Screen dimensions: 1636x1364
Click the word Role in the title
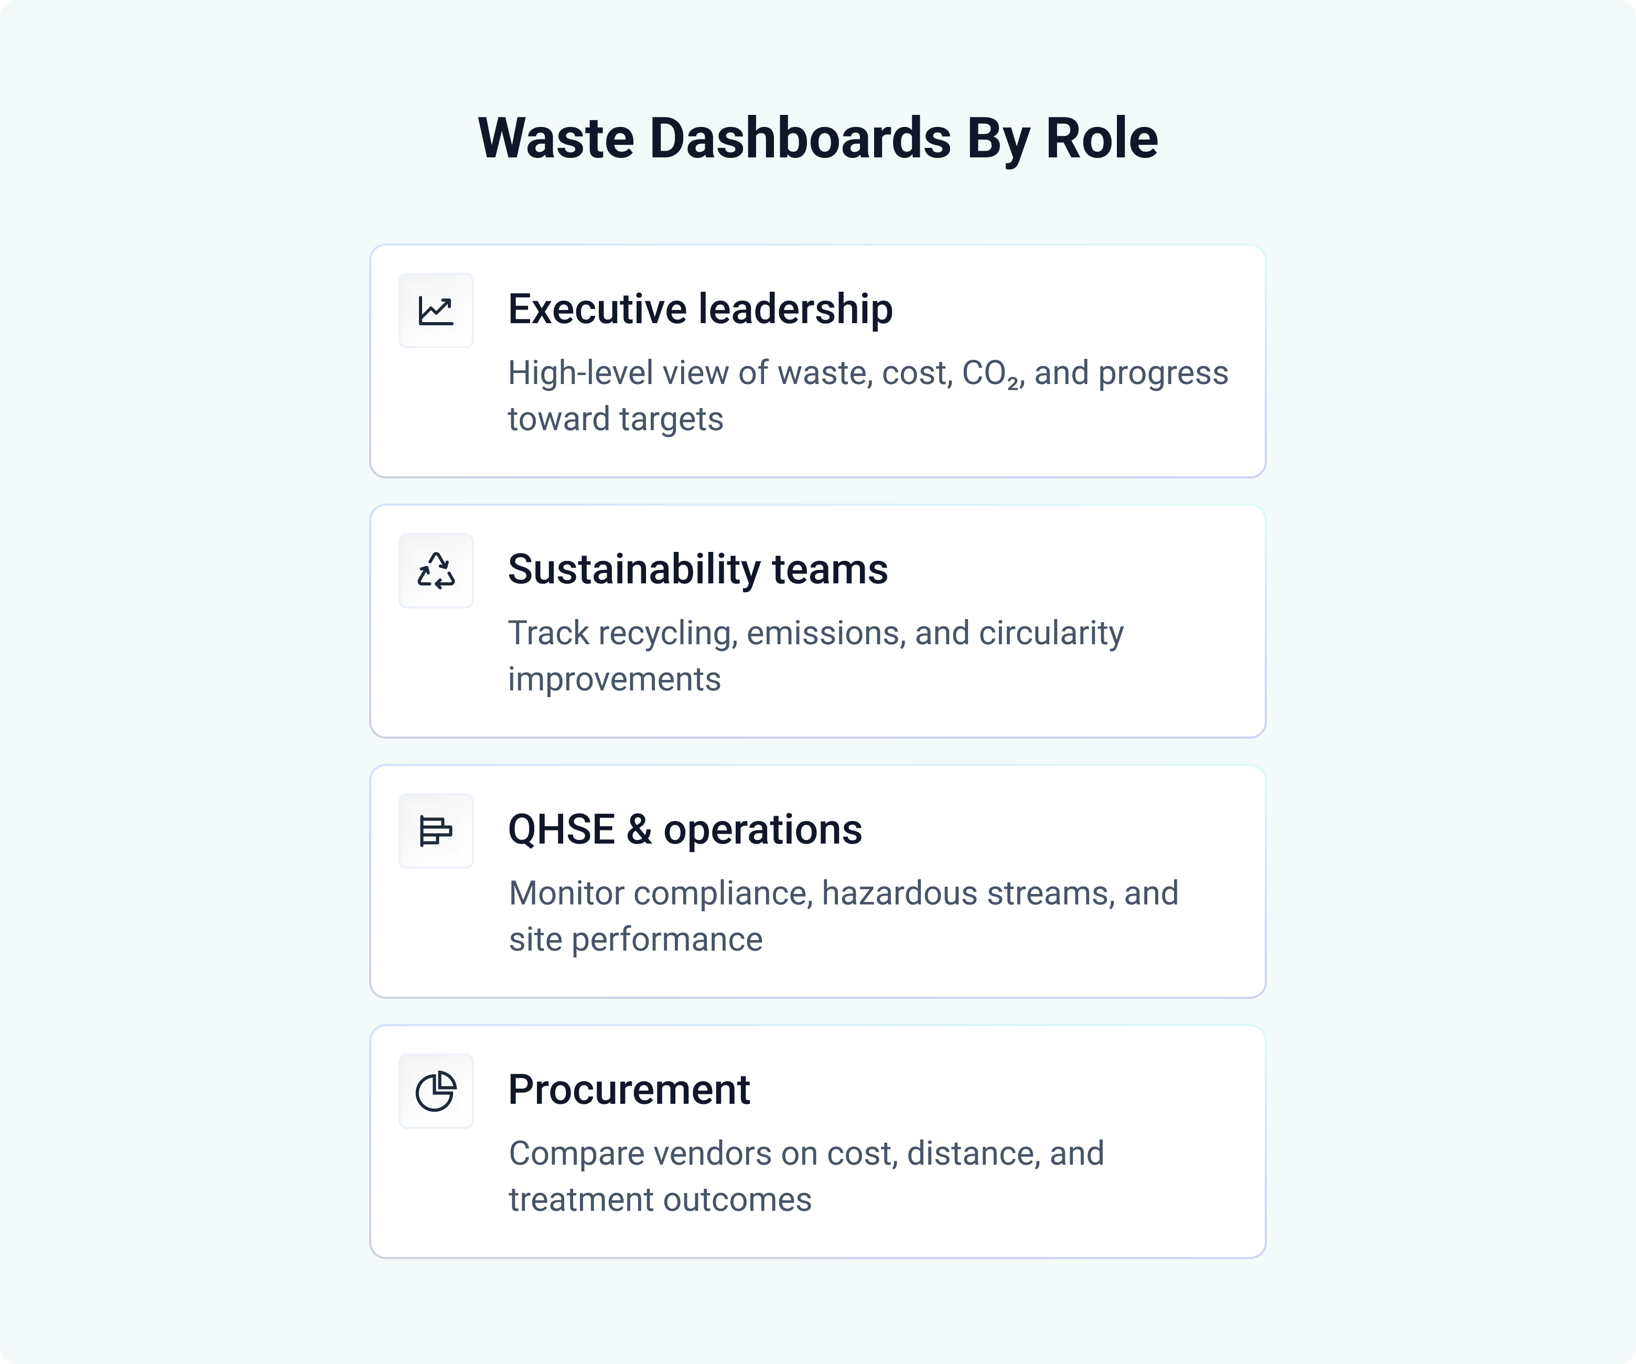pos(1101,138)
